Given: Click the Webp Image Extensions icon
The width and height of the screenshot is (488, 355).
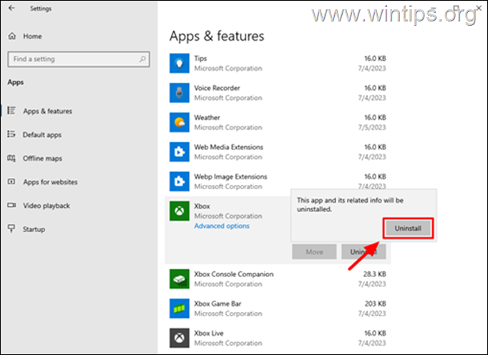Looking at the screenshot, I should click(x=180, y=181).
